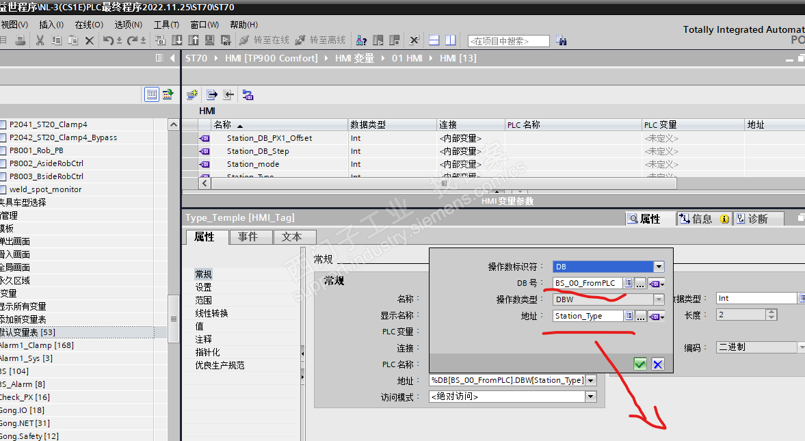Select 优良生产规范 in properties navigation
805x441 pixels.
(220, 365)
